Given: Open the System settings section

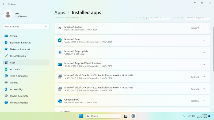Looking at the screenshot, I should pos(26,36).
